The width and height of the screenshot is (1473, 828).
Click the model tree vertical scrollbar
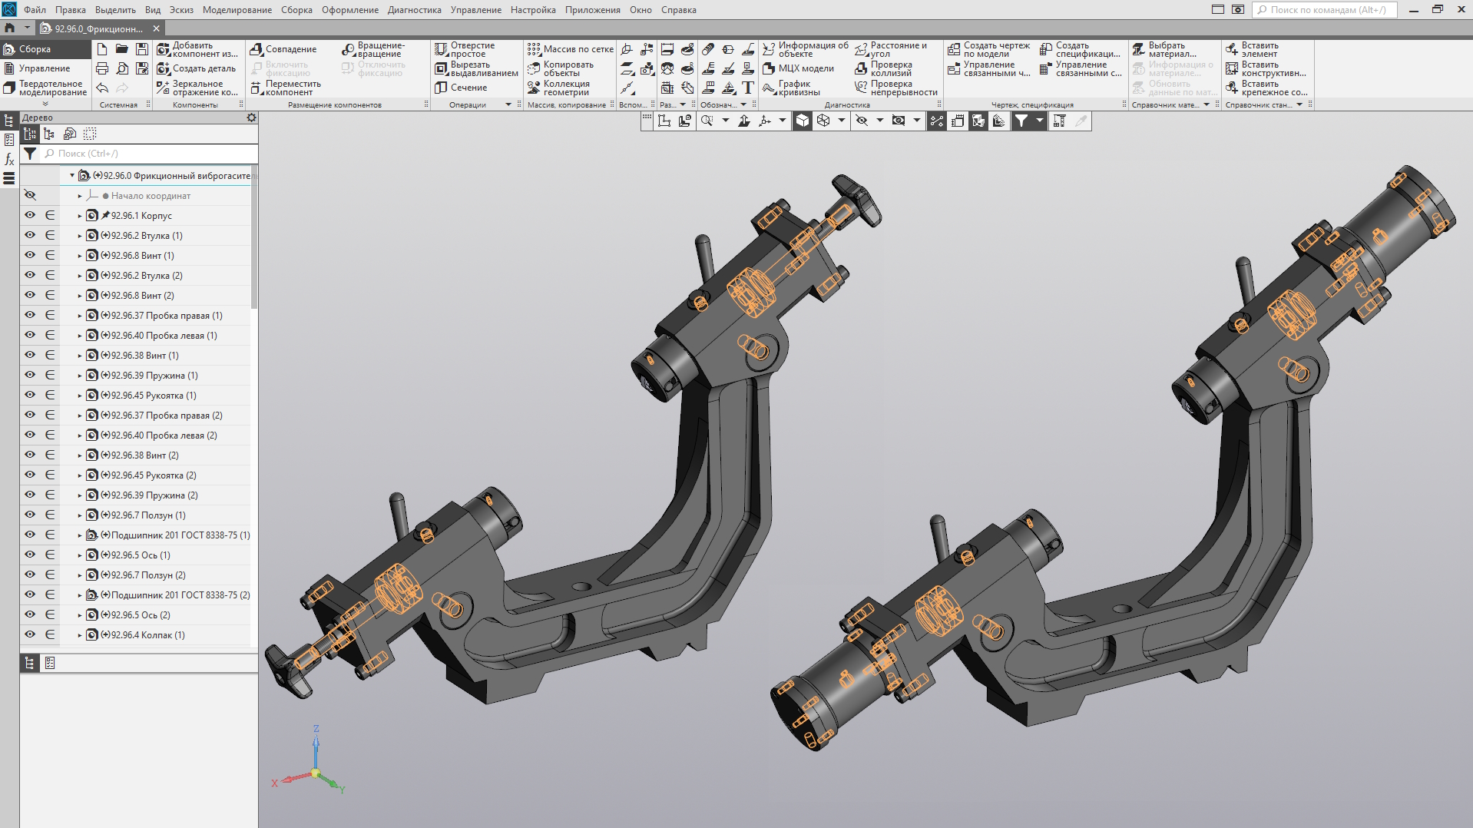pyautogui.click(x=254, y=237)
